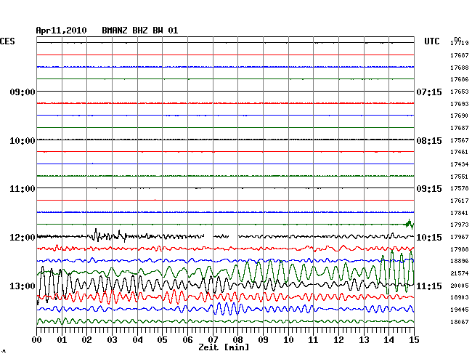Select the DC value "17617"
472x359 pixels.
(x=460, y=201)
